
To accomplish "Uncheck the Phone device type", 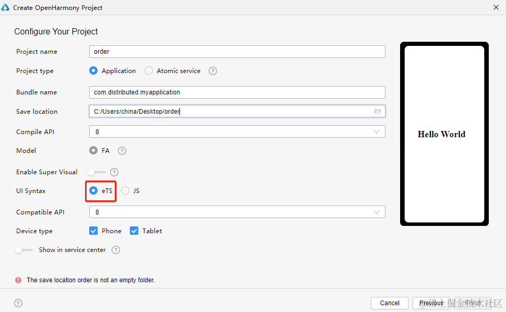I will click(93, 231).
